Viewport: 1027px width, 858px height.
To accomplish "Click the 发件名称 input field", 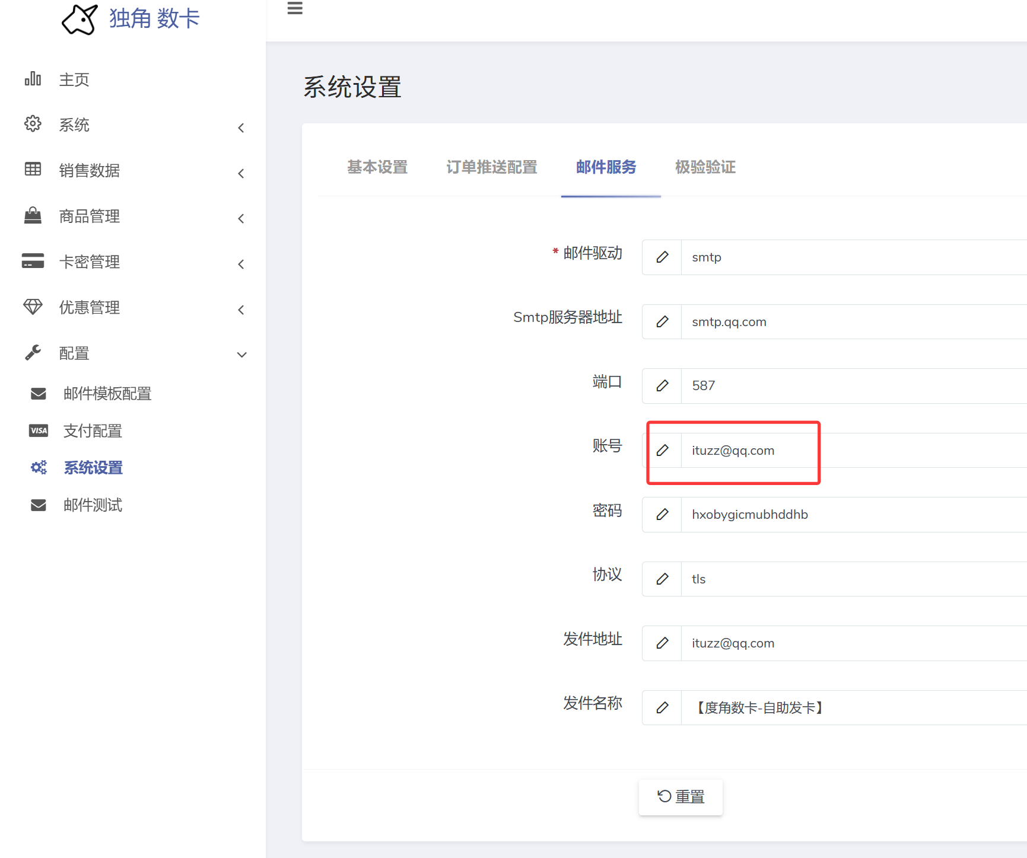I will click(854, 708).
